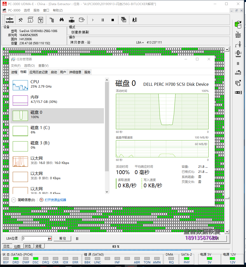This screenshot has width=246, height=267.
Task: Open the drive info card icon
Action: click(30, 20)
